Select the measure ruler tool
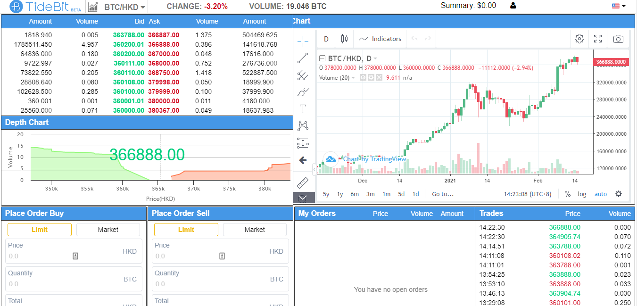This screenshot has height=306, width=637. [303, 182]
